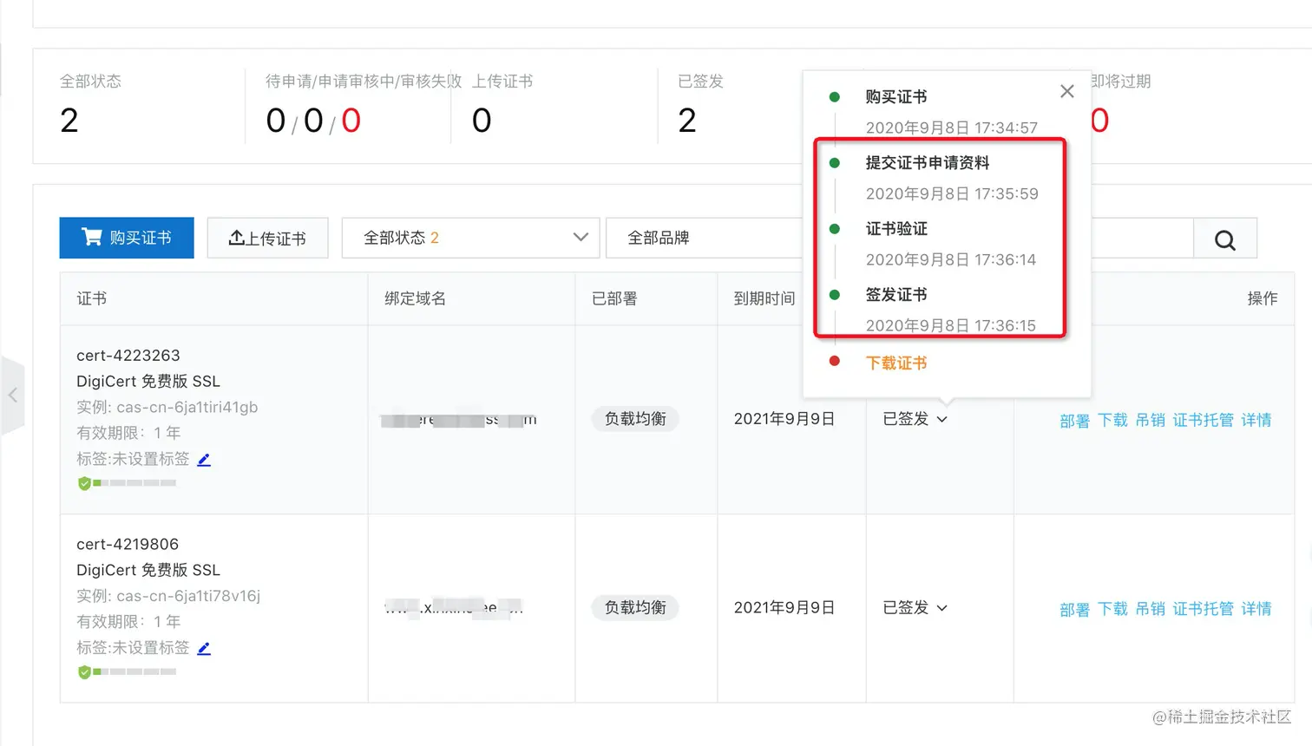Click 证书托管 for cert-4223263

click(x=1204, y=421)
